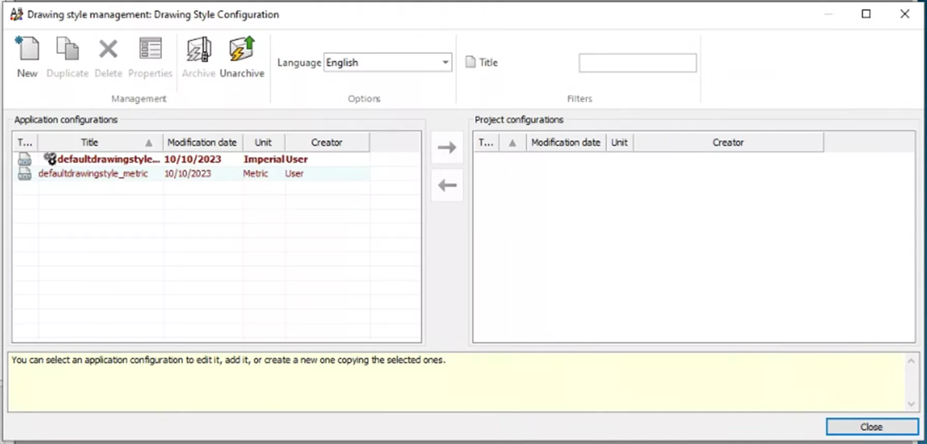The width and height of the screenshot is (927, 444).
Task: Open the Properties icon
Action: pos(150,50)
